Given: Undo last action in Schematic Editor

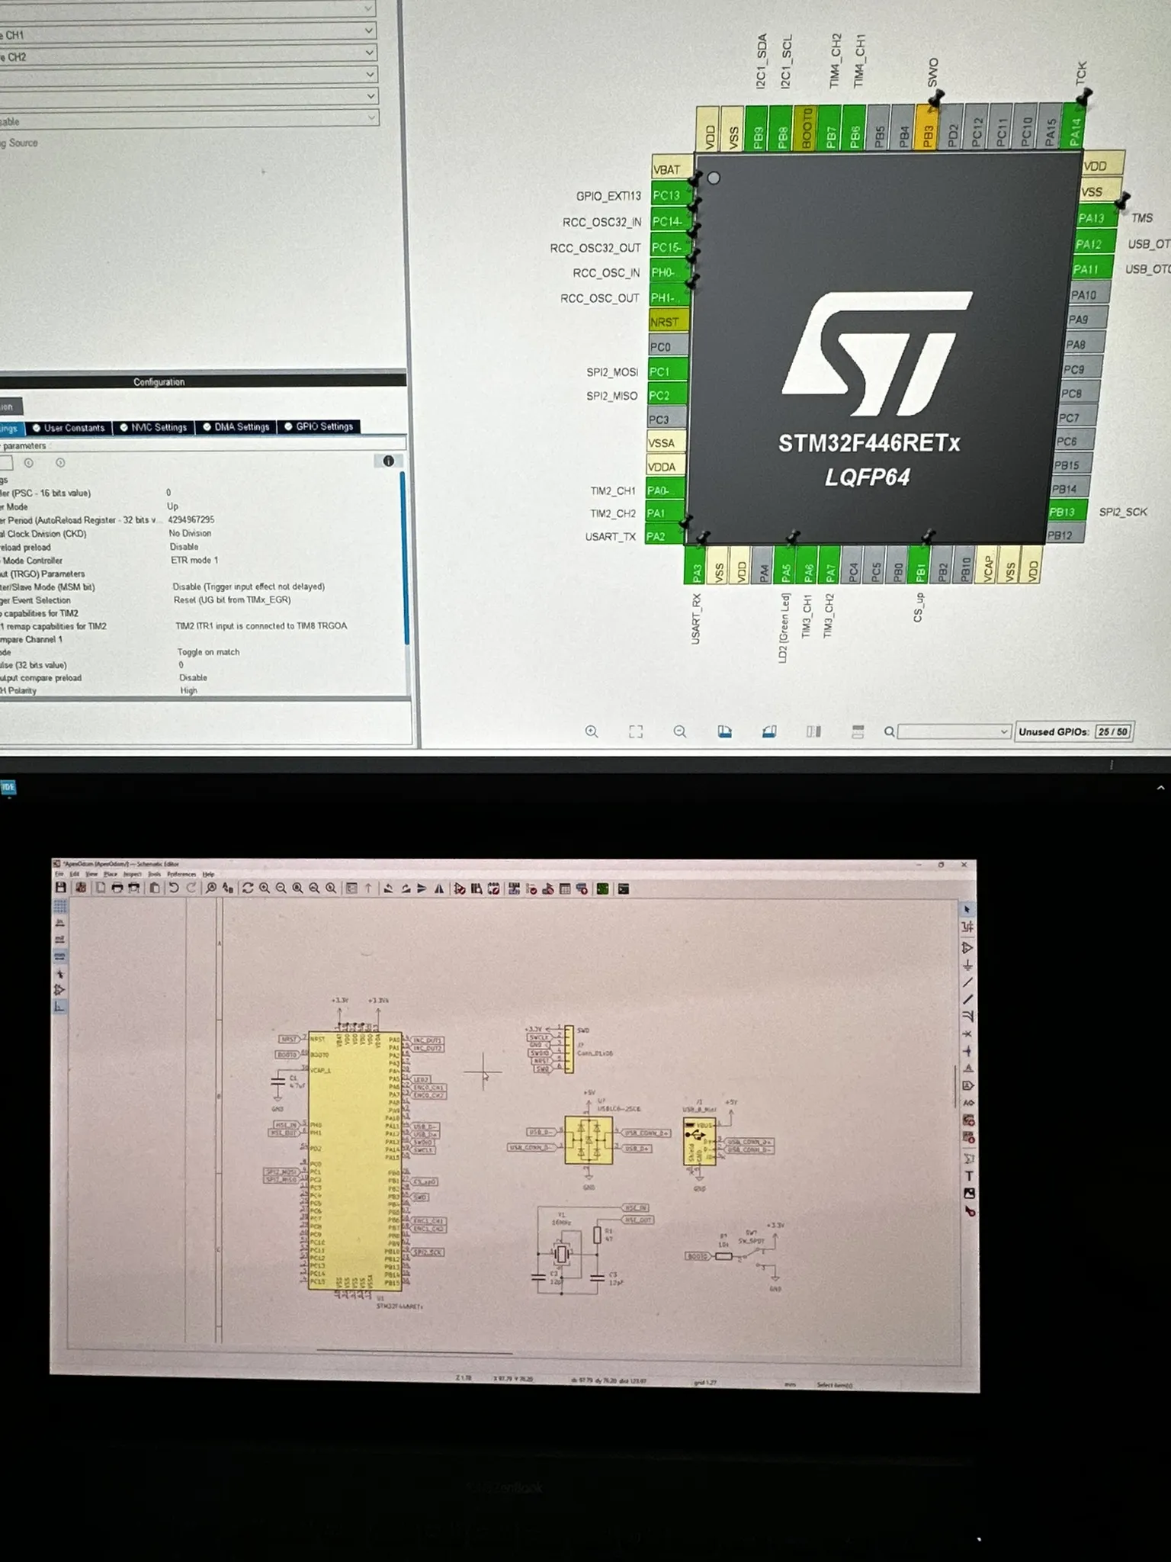Looking at the screenshot, I should [174, 888].
